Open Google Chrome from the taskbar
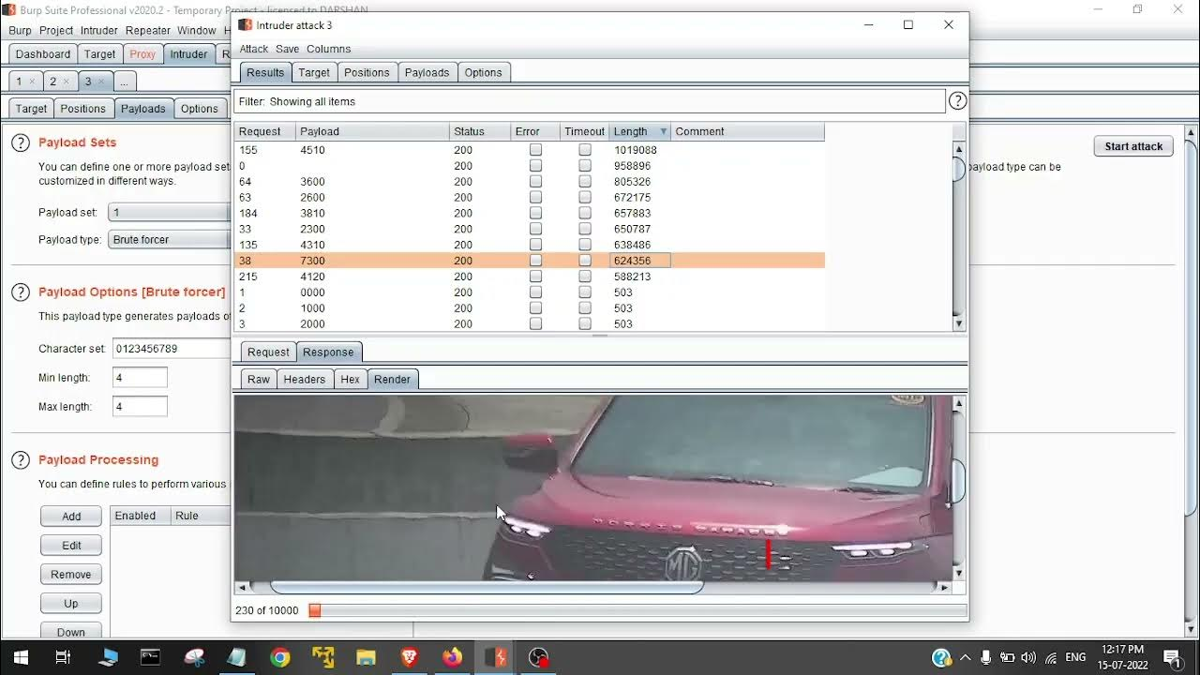Screen dimensions: 1200x675 tap(280, 657)
